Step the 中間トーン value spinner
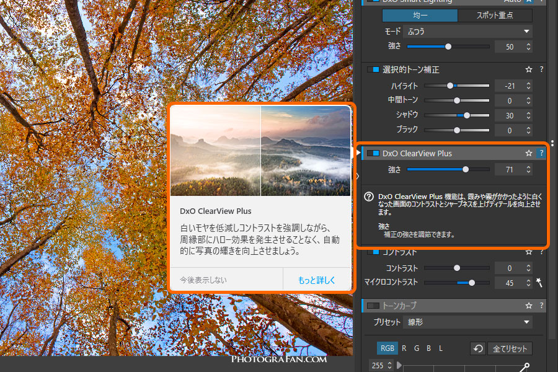 tap(528, 100)
